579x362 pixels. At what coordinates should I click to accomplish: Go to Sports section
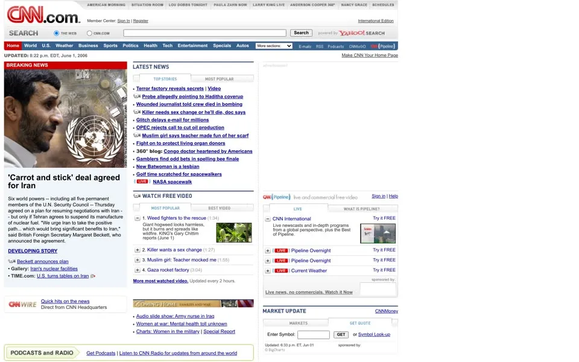[110, 46]
